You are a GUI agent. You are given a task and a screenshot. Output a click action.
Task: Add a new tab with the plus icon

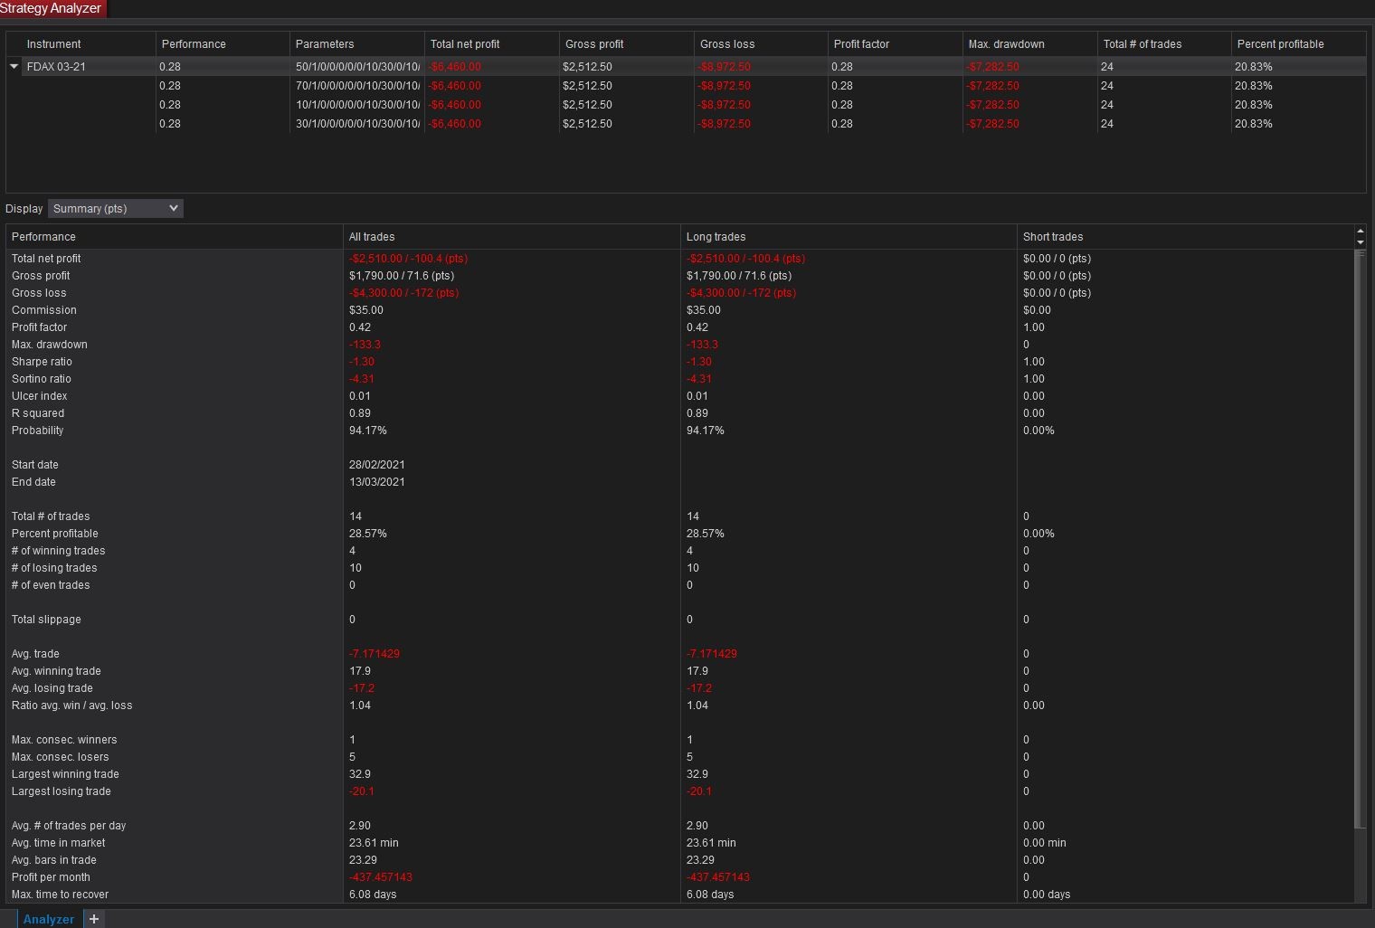pyautogui.click(x=93, y=919)
